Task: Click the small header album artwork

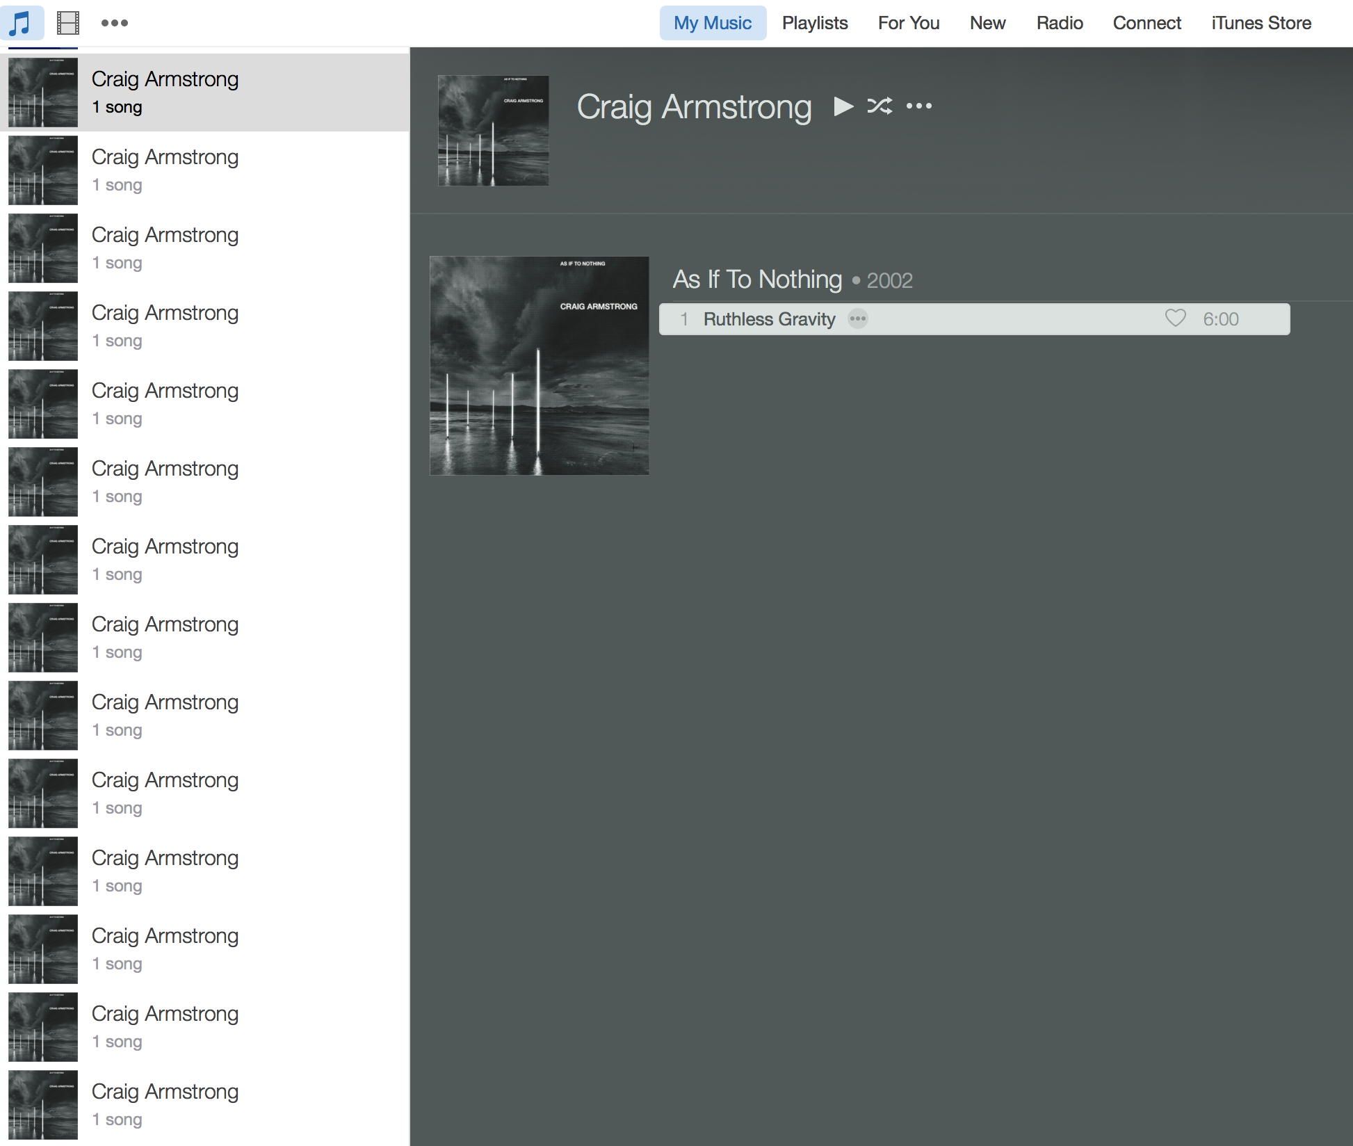Action: tap(493, 131)
